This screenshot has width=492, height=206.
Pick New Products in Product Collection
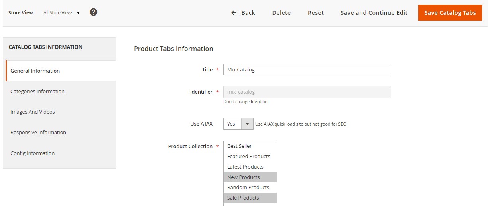click(x=244, y=177)
